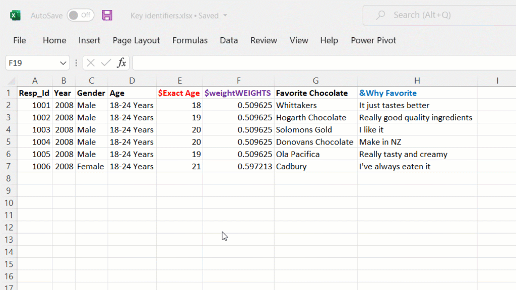This screenshot has height=290, width=516.
Task: Click the cell reading It just tastes better
Action: point(417,105)
